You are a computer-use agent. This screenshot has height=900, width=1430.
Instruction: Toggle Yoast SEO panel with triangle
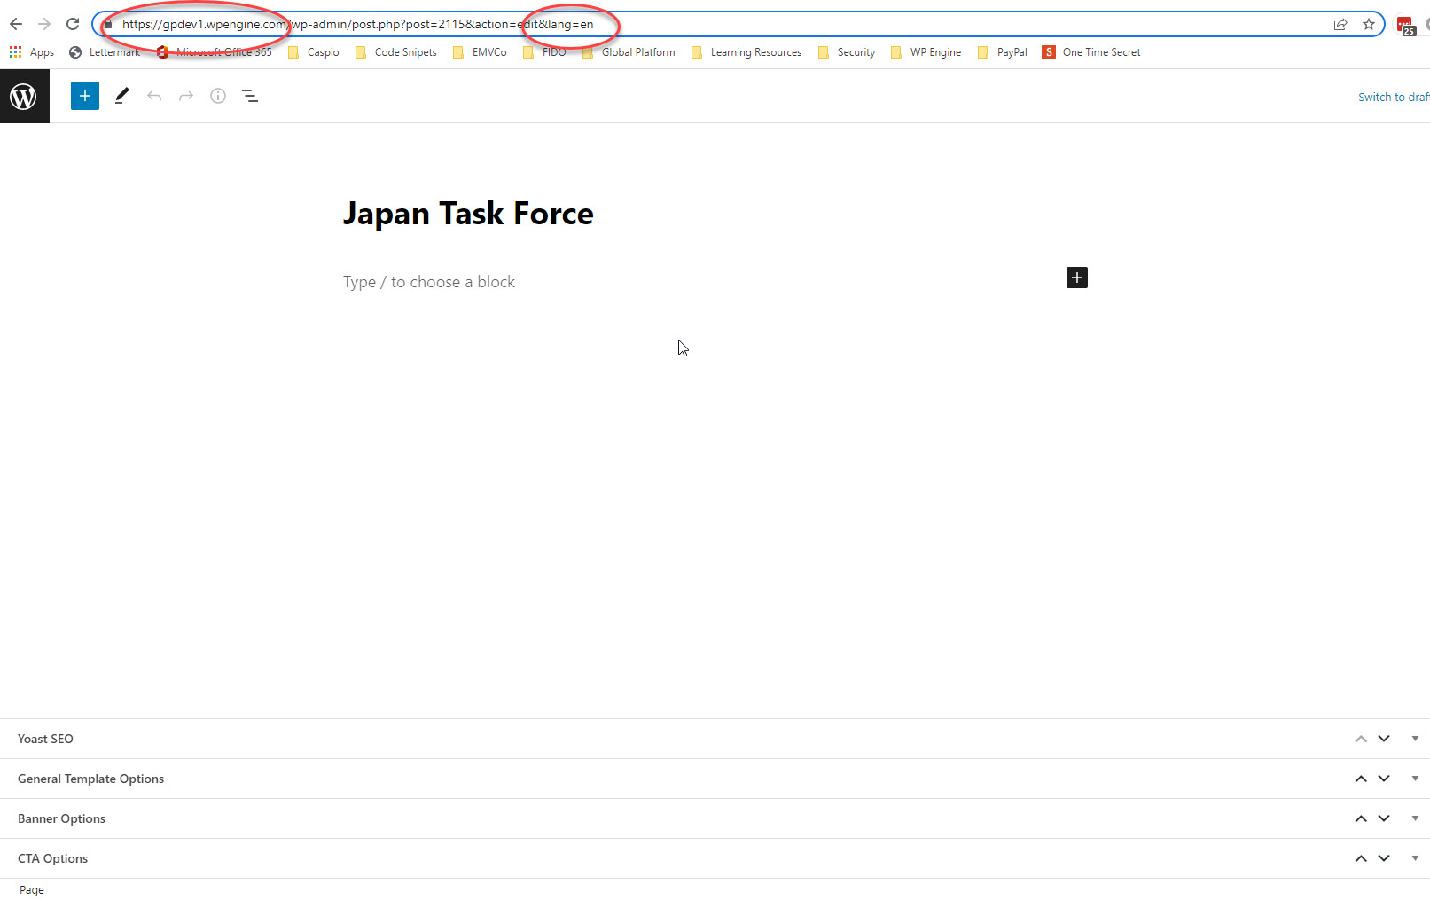click(x=1415, y=739)
